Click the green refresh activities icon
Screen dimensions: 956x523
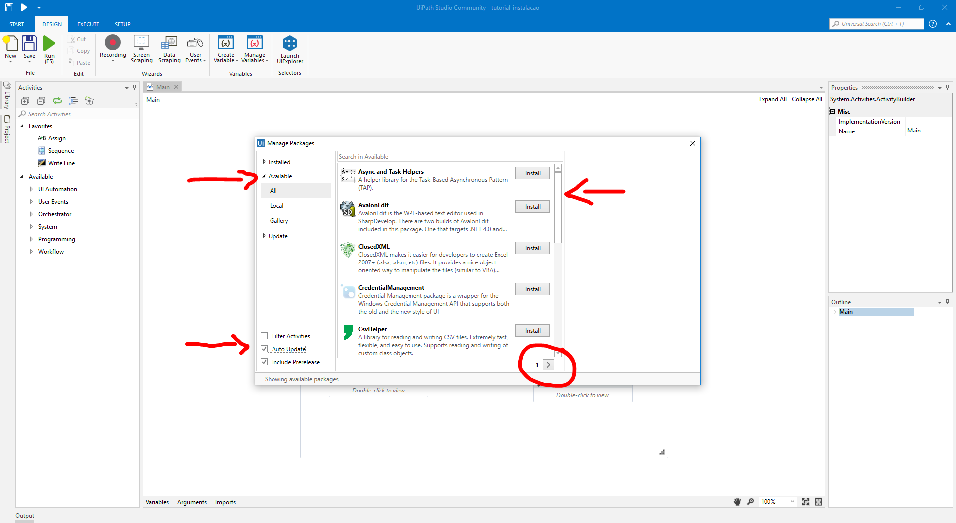pos(57,101)
